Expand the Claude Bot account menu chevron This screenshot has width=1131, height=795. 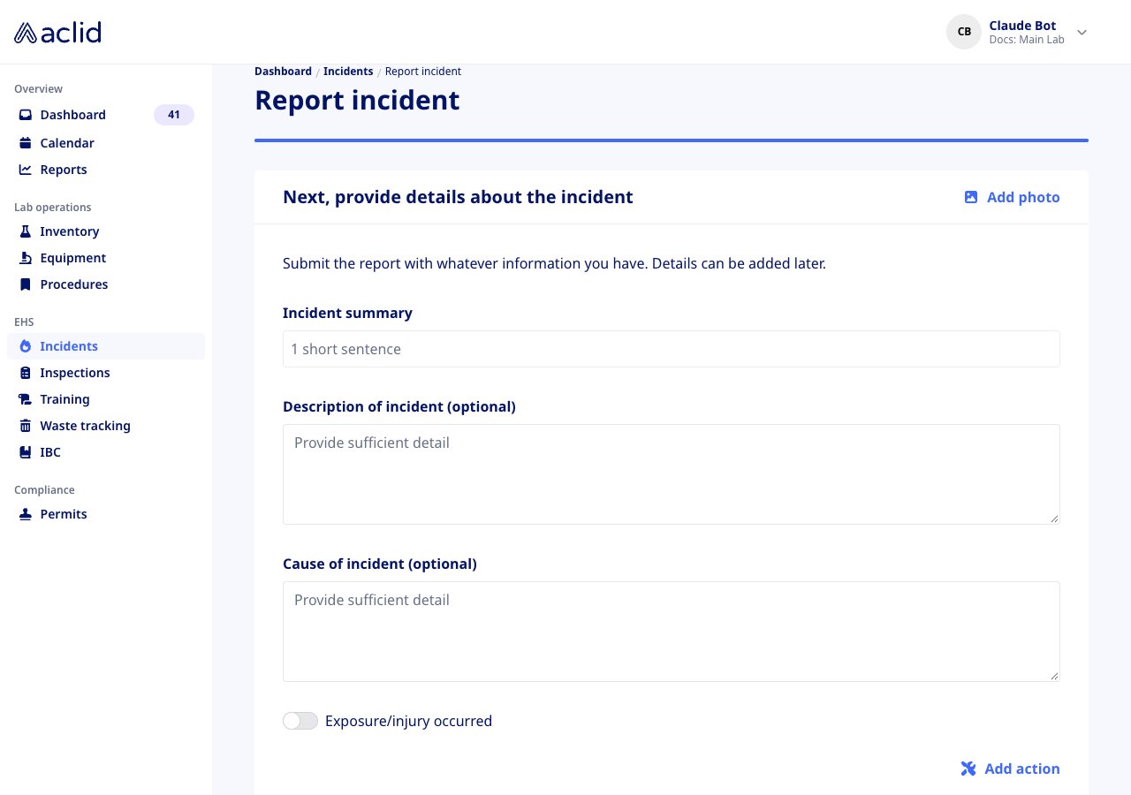click(x=1082, y=33)
